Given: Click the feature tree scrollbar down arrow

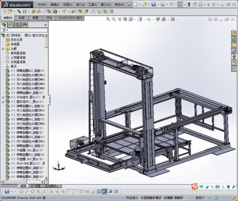Looking at the screenshot, I should click(46, 178).
